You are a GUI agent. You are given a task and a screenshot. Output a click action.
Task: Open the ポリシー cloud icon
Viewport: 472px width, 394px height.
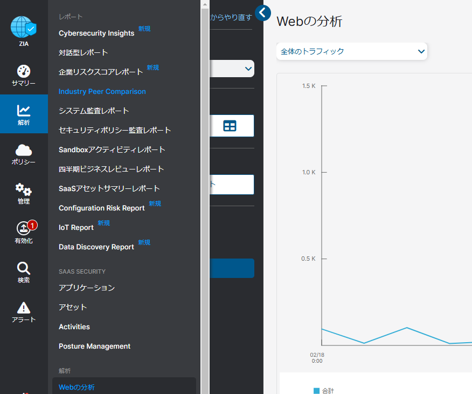[x=24, y=150]
